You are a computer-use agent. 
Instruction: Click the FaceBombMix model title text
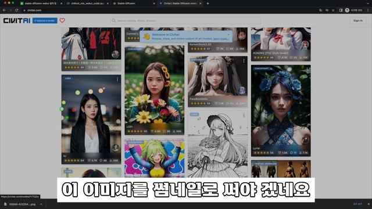pos(199,99)
